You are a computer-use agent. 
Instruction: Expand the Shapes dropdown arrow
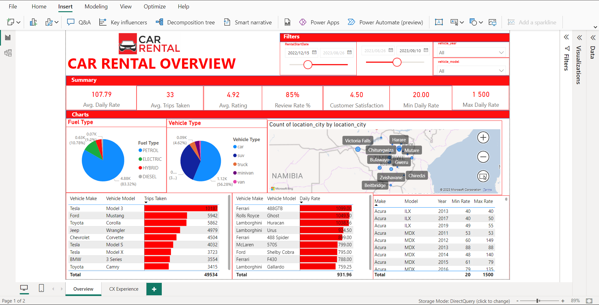[481, 22]
